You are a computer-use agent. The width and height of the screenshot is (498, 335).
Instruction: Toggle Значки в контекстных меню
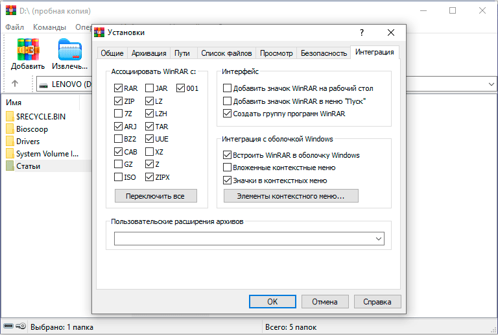tap(227, 180)
